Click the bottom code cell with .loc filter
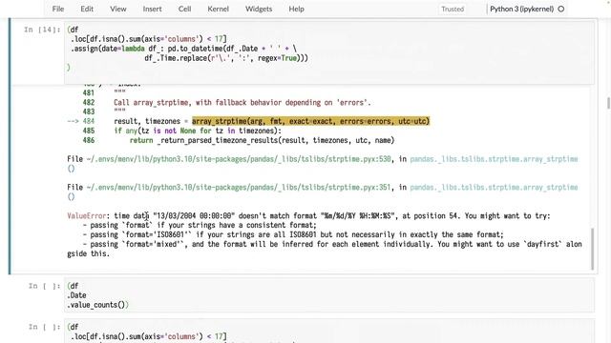Viewport: 611px width, 343px height. (x=329, y=332)
